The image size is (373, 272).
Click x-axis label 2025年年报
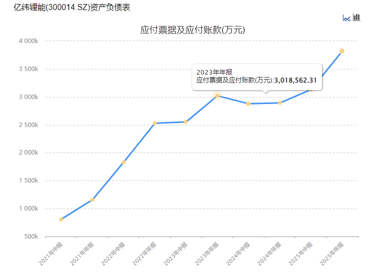tap(331, 253)
